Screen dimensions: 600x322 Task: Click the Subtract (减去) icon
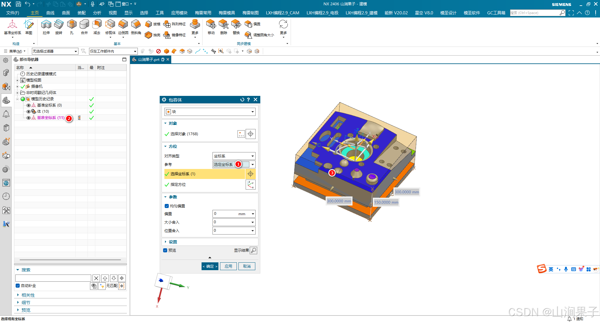click(x=97, y=24)
